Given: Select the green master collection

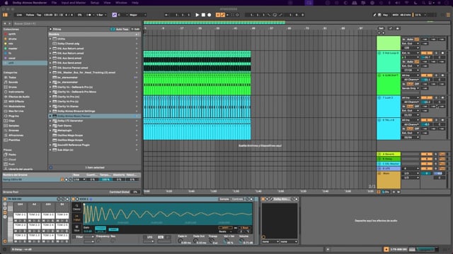Looking at the screenshot, I should point(13,49).
